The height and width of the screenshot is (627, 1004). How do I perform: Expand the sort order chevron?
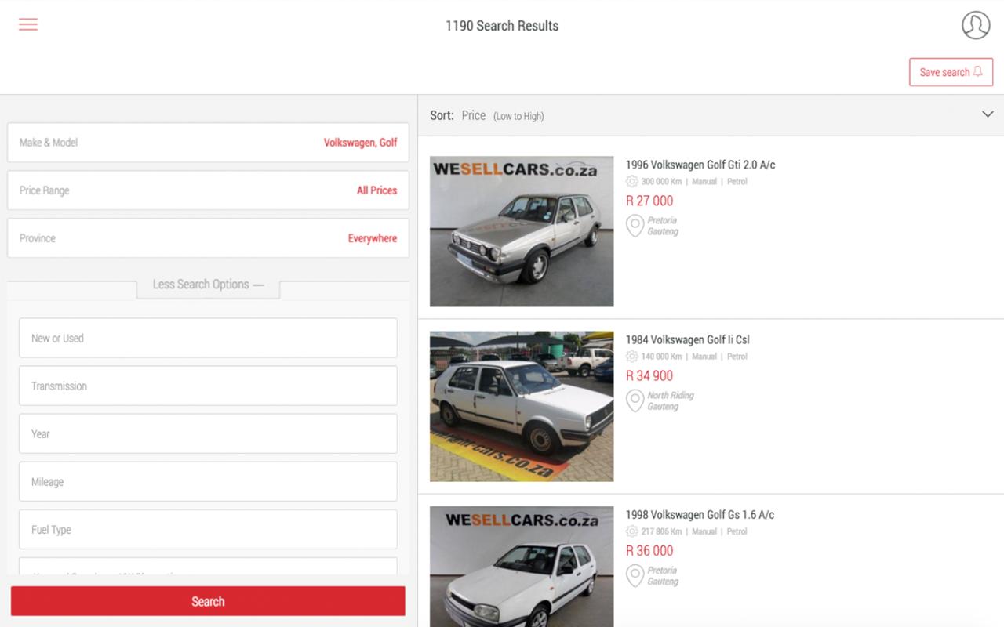tap(988, 114)
